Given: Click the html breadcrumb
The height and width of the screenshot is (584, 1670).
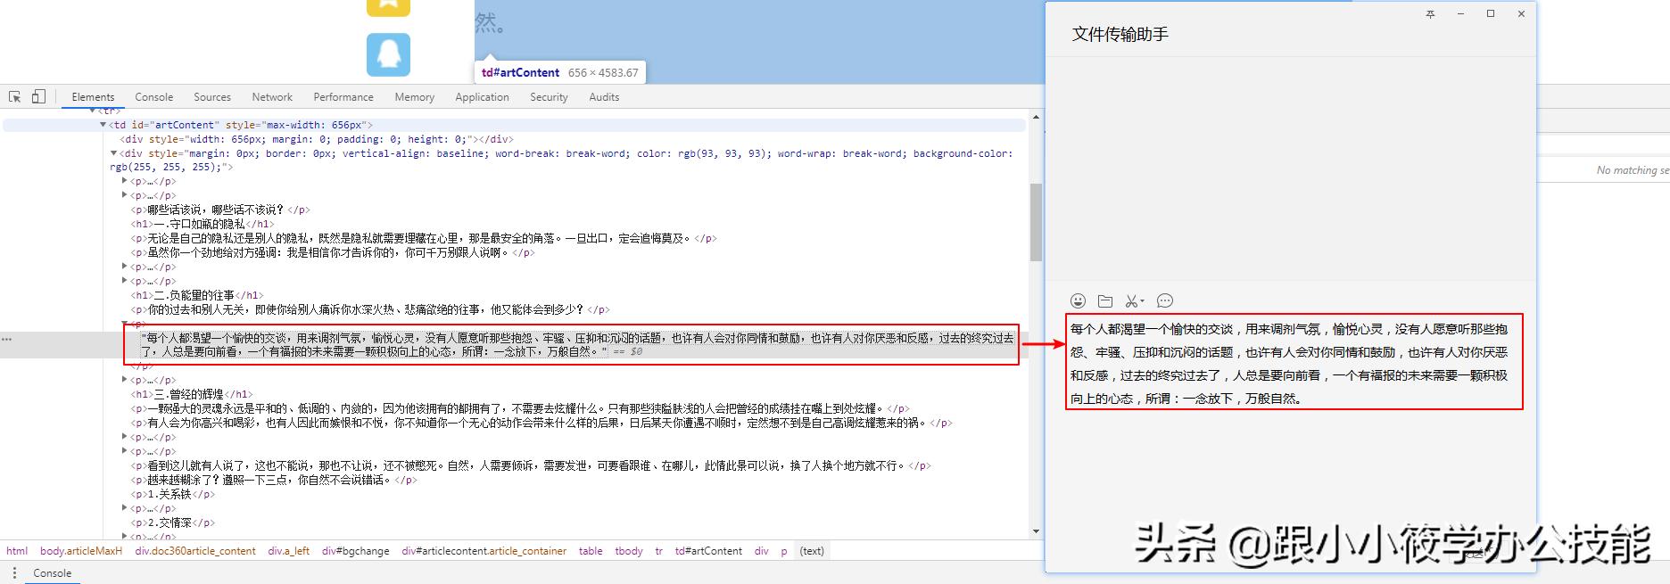Looking at the screenshot, I should pyautogui.click(x=17, y=551).
